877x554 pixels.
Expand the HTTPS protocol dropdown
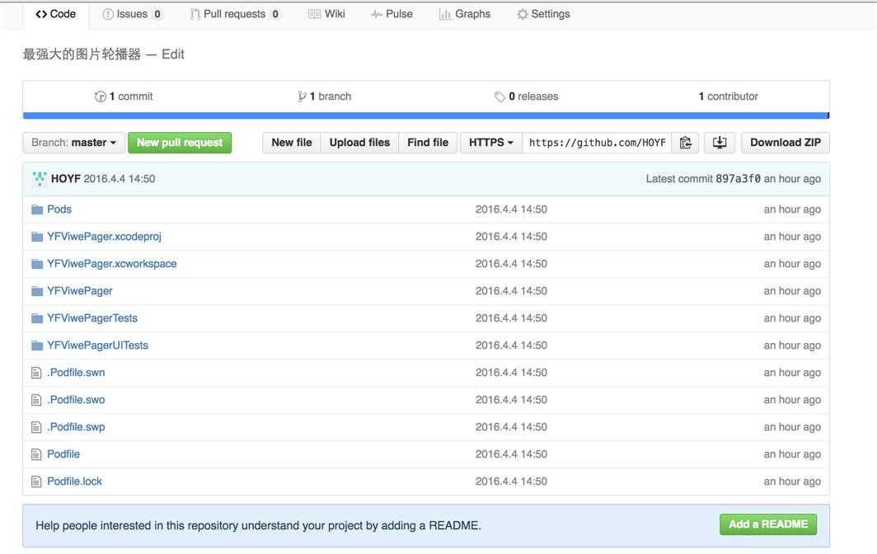tap(491, 143)
